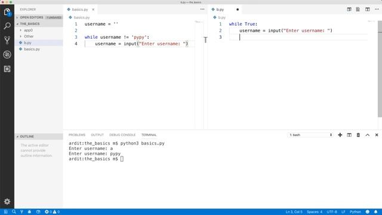Close the terminal panel
Screen dimensions: 382x215
(x=377, y=135)
